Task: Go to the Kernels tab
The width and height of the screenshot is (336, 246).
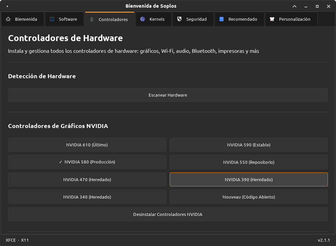Action: [153, 19]
